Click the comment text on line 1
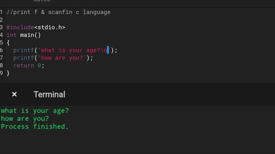The height and width of the screenshot is (154, 275). click(58, 12)
